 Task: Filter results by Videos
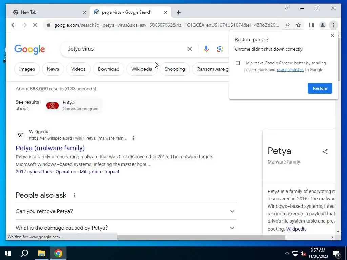78,69
